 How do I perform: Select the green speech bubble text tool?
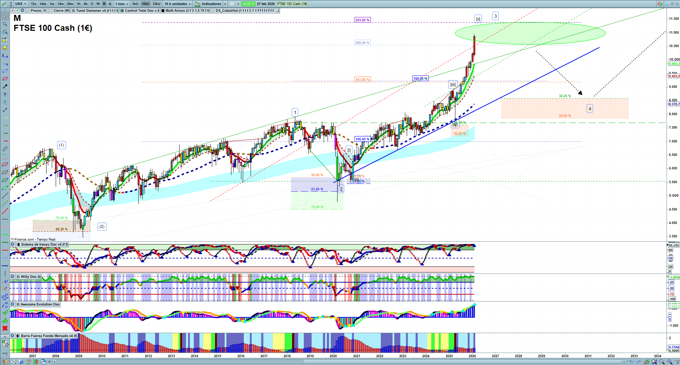[x=5, y=102]
